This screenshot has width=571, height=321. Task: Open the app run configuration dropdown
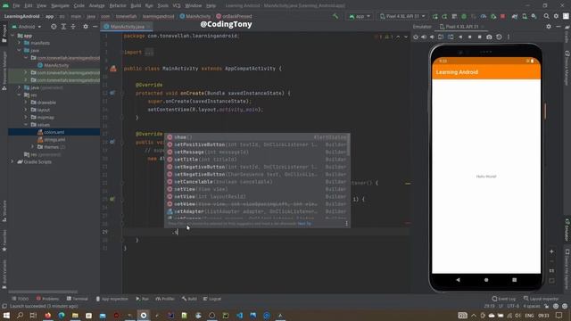point(360,16)
